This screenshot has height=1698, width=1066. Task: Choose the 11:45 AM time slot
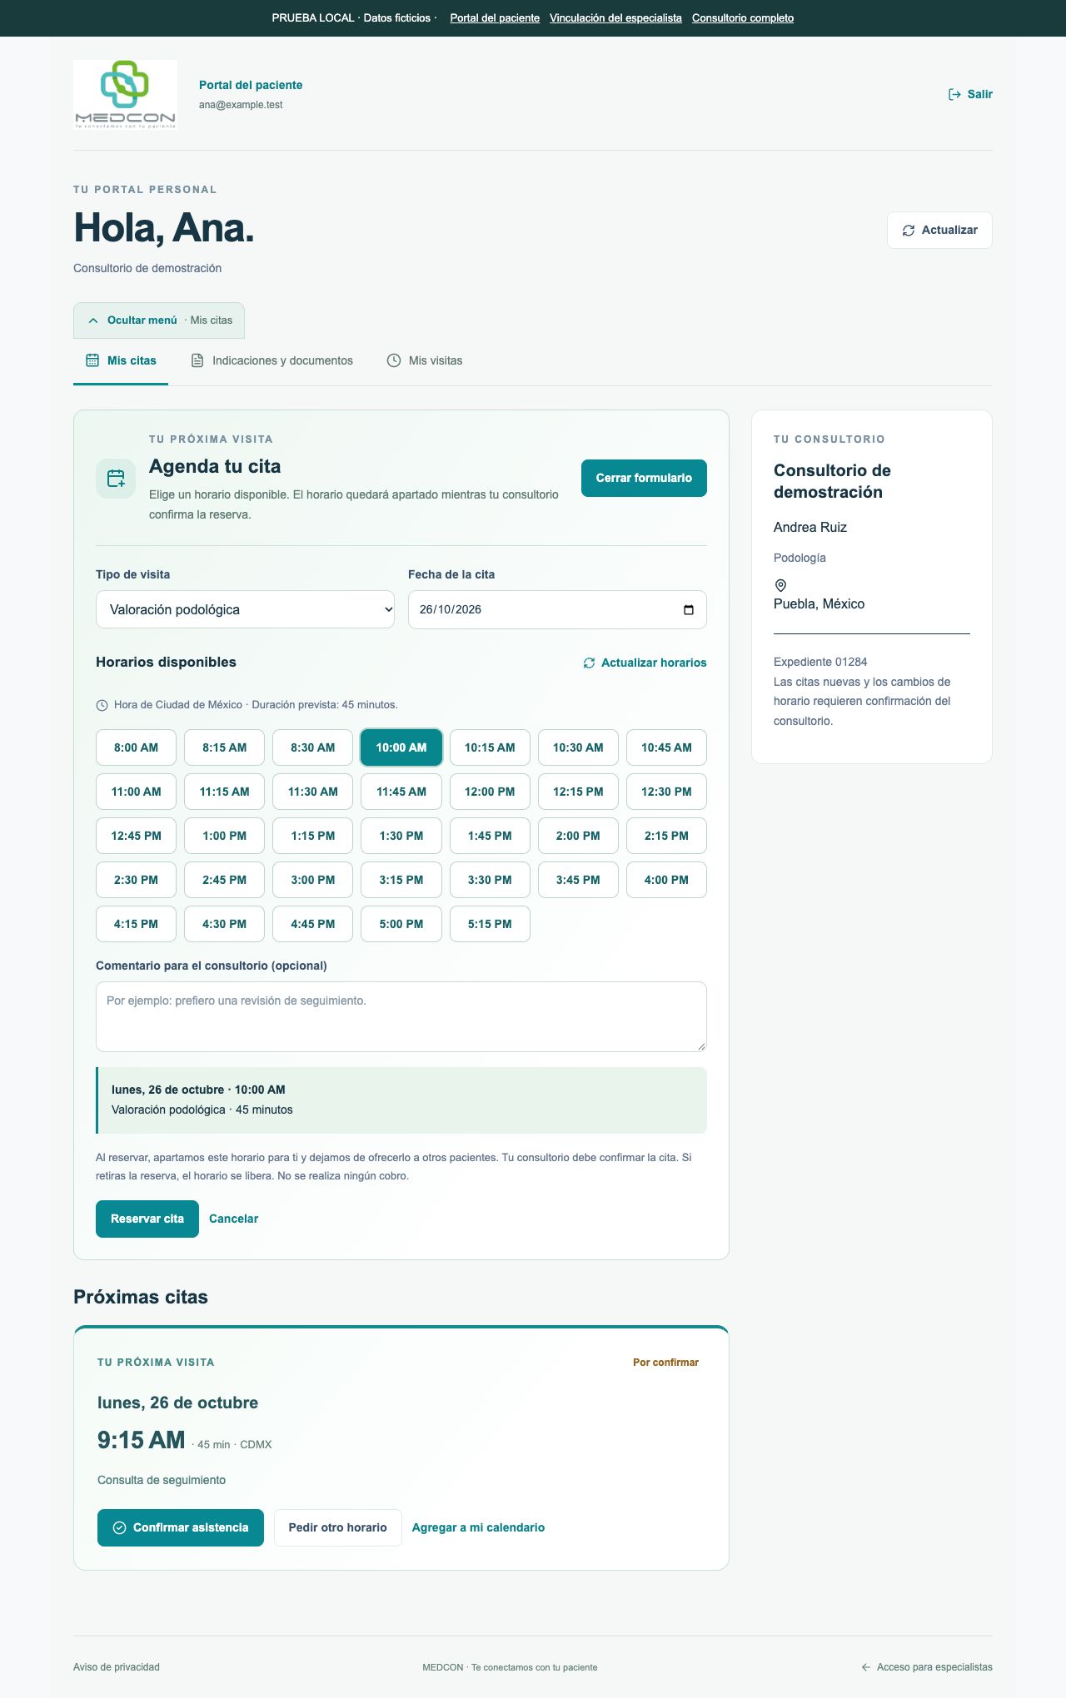tap(401, 792)
